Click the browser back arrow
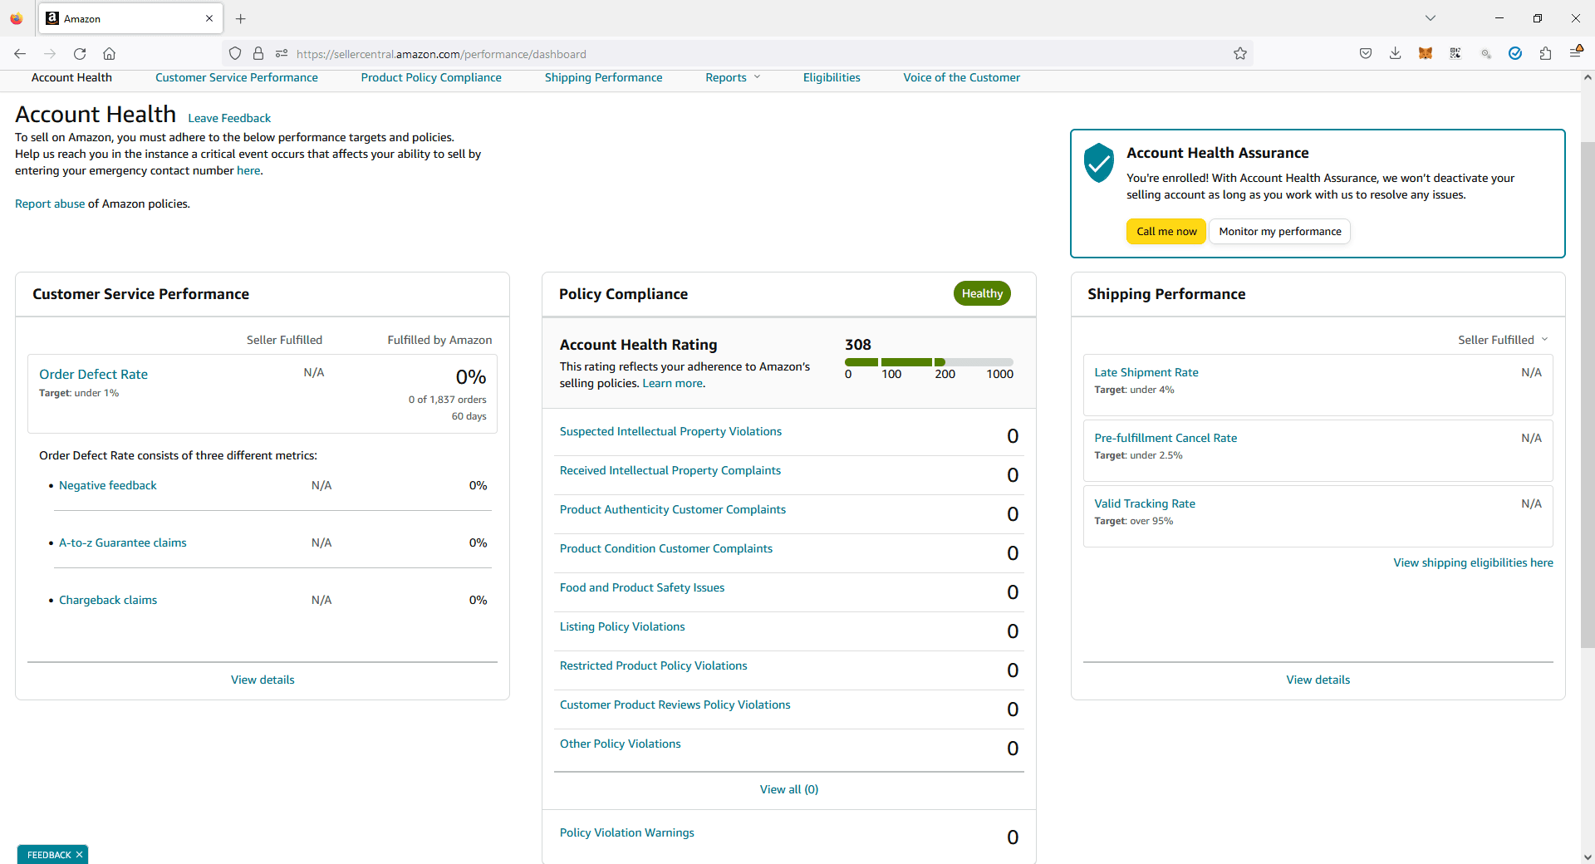The height and width of the screenshot is (864, 1595). (x=20, y=54)
